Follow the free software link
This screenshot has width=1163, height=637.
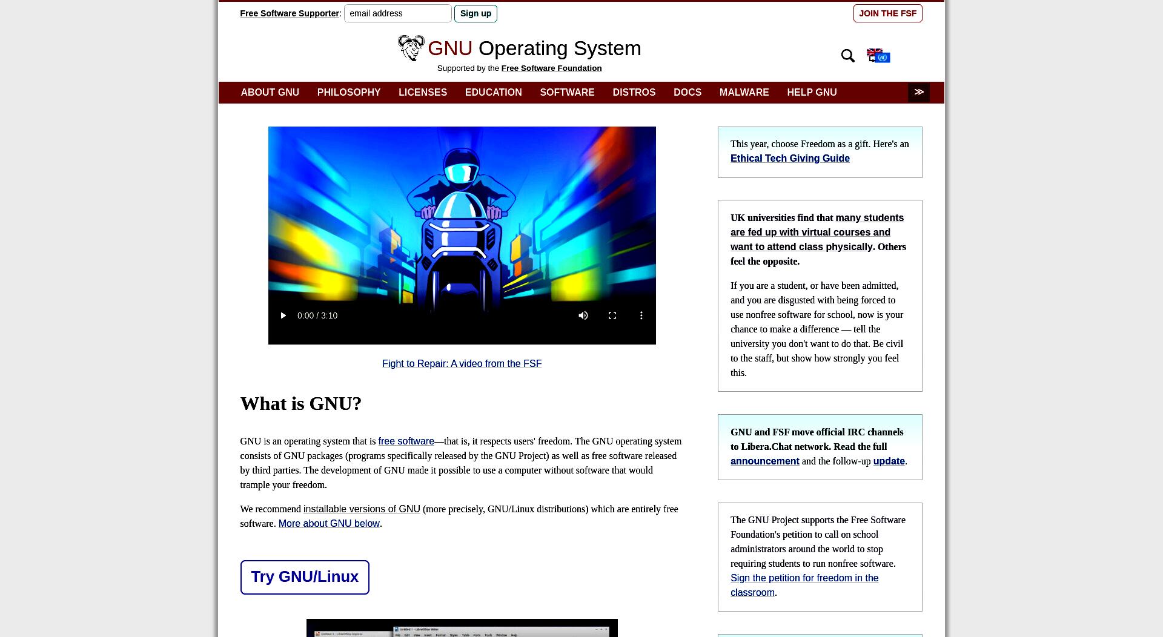[x=406, y=441]
